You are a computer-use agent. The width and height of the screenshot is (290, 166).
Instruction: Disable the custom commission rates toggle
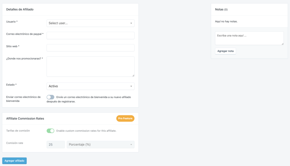50,131
